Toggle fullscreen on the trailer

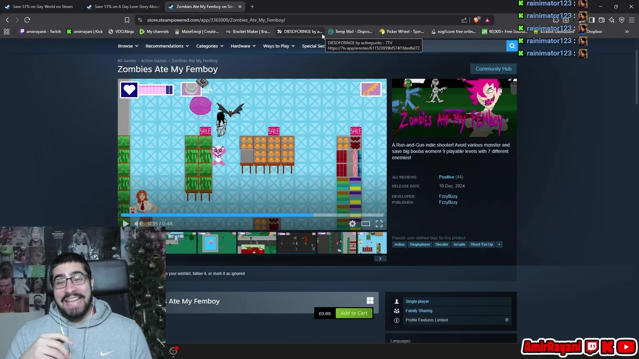pos(379,224)
